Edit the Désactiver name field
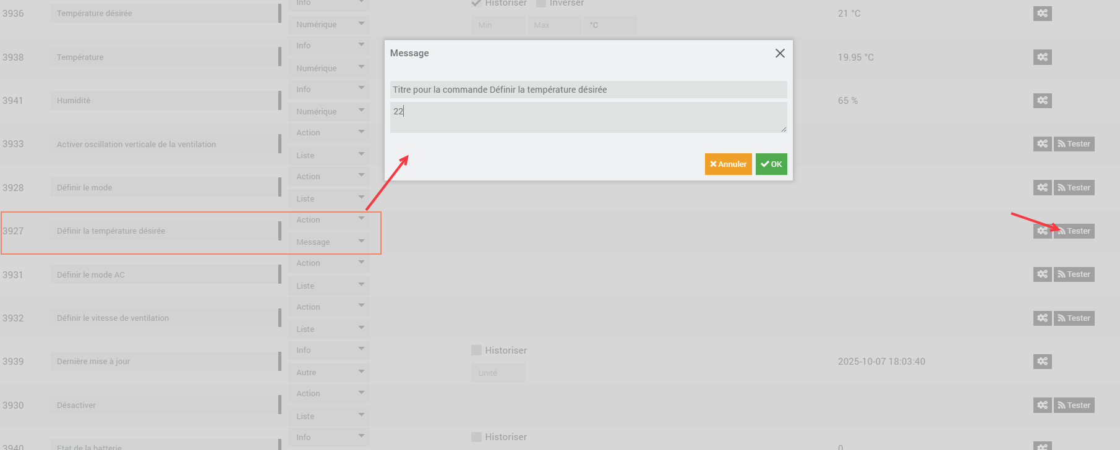The width and height of the screenshot is (1120, 450). click(x=166, y=405)
